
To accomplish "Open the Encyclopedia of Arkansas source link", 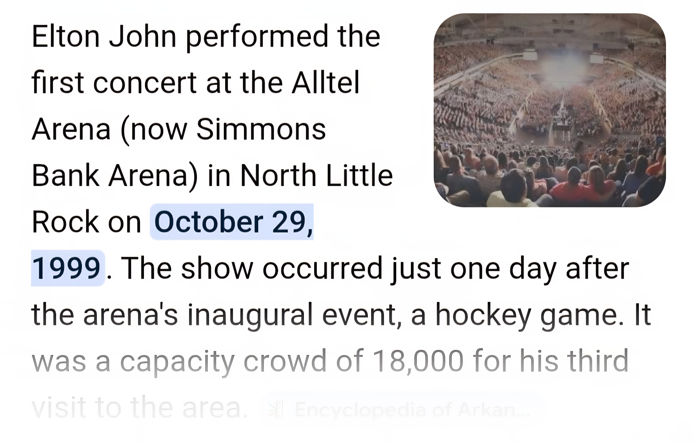I will (411, 410).
